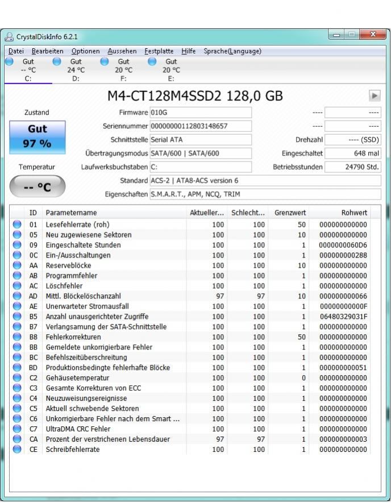Click the Standard field ACS-2
Viewport: 391px width, 503px height.
tap(265, 181)
